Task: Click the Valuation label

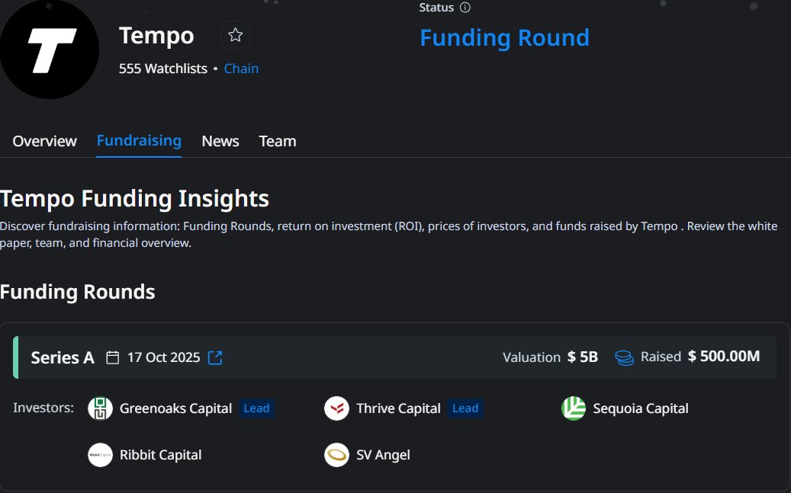Action: pos(532,357)
